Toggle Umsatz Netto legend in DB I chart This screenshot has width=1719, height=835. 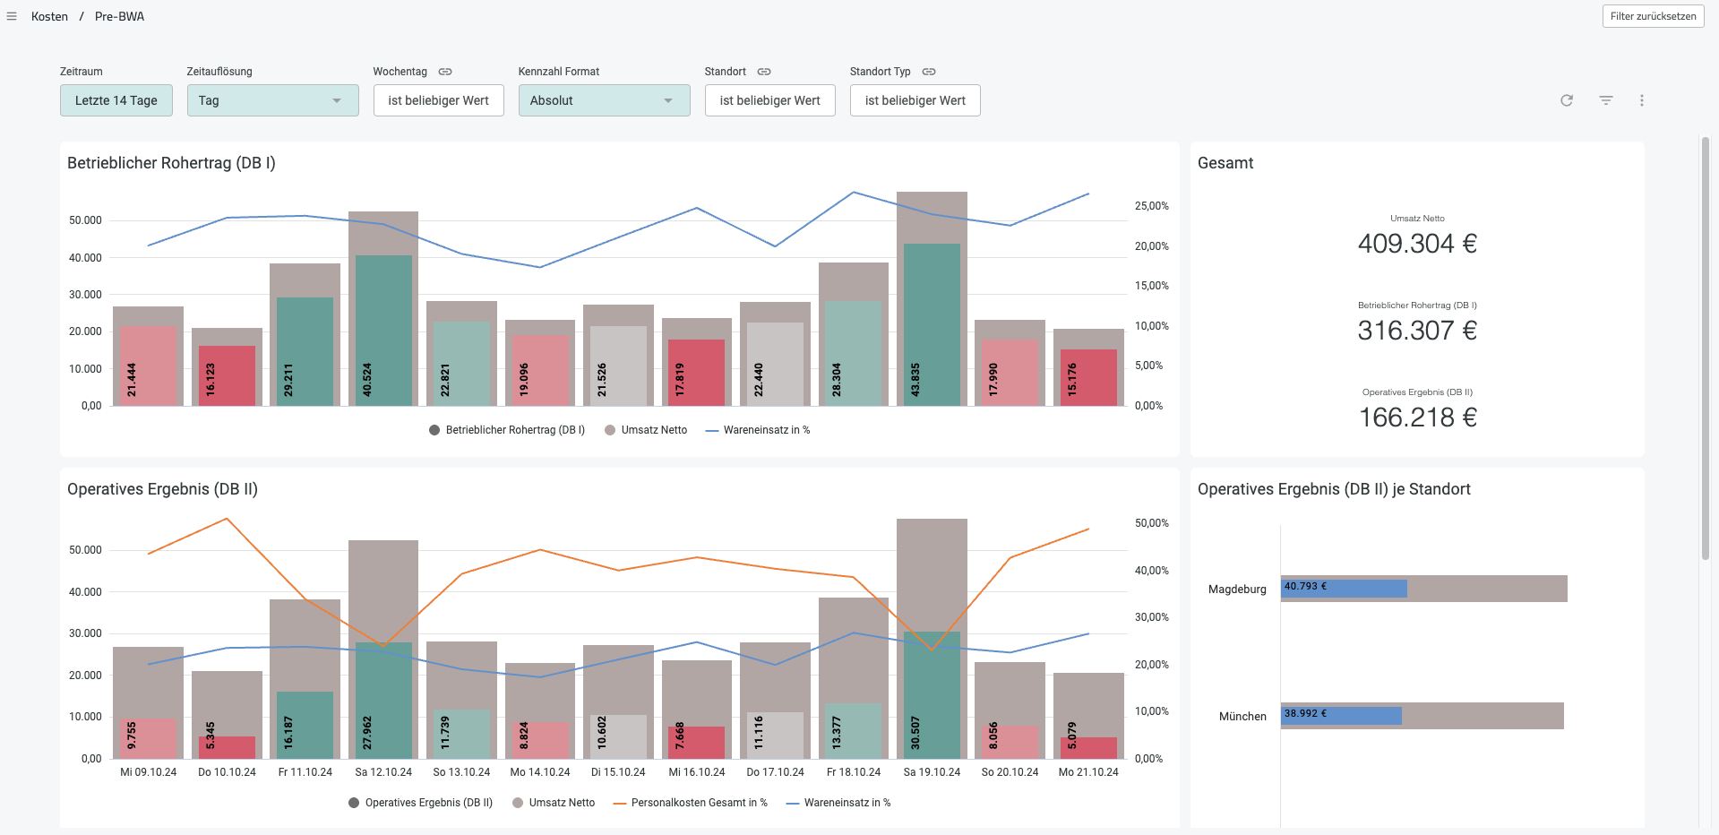click(x=646, y=430)
